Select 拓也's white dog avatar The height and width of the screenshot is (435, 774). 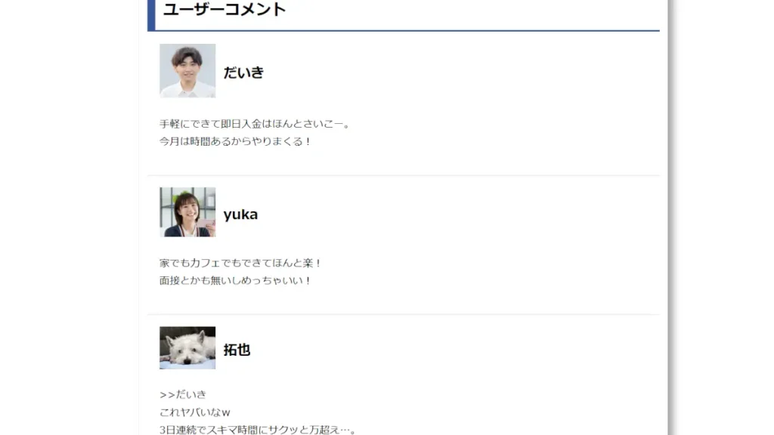coord(187,347)
